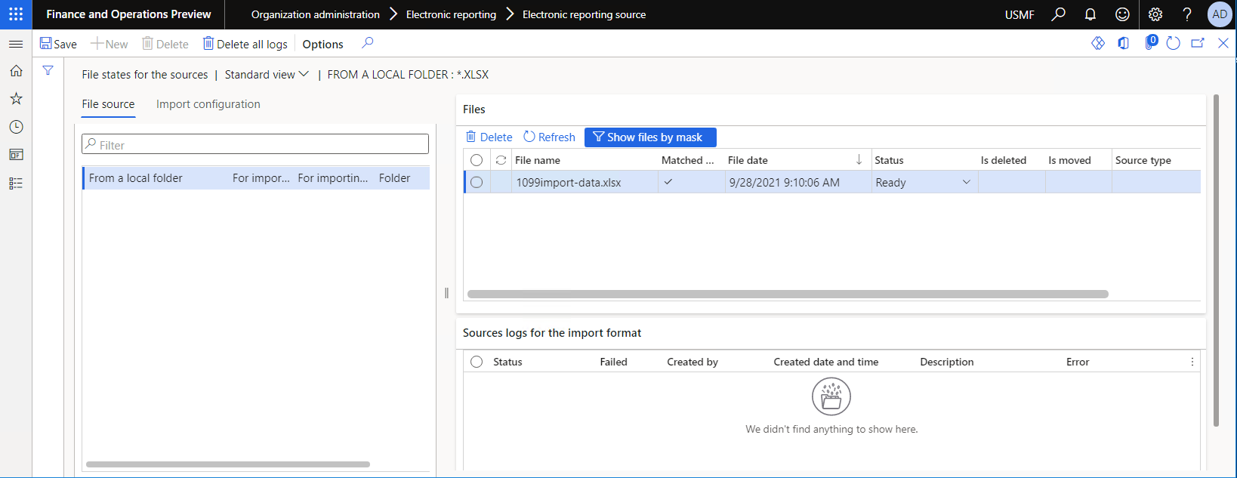Viewport: 1237px width, 478px height.
Task: Open the help question mark
Action: (x=1187, y=14)
